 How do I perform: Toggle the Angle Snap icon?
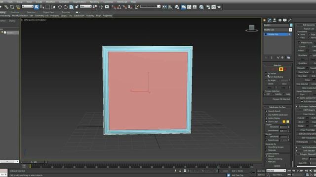tap(119, 7)
